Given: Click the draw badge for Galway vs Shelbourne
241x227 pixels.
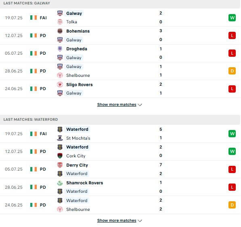Looking at the screenshot, I should (x=232, y=71).
